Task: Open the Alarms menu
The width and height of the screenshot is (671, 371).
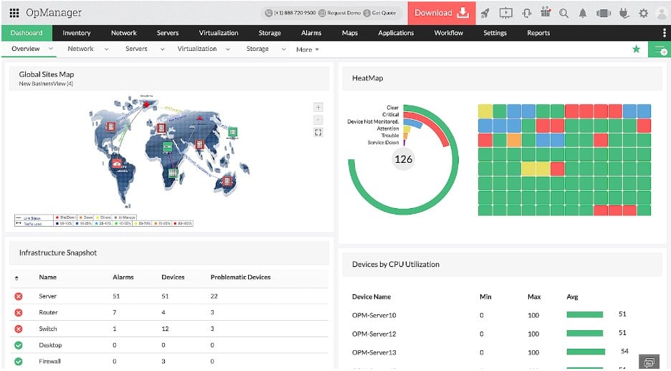Action: pos(311,33)
